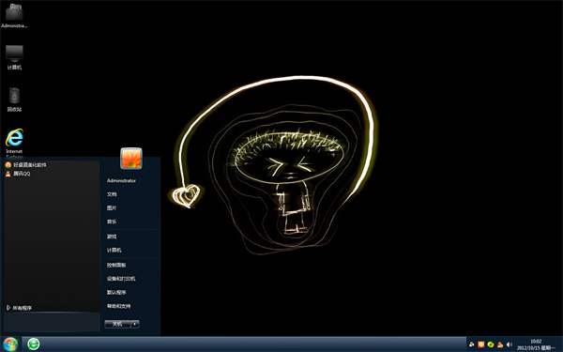Open 帮助和支持 in the Start menu
This screenshot has height=352, width=563.
tap(118, 306)
